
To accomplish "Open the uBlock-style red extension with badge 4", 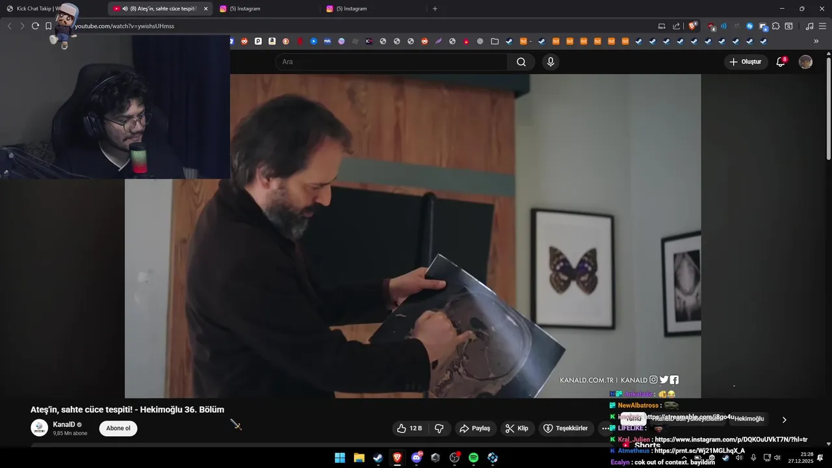I will (711, 27).
